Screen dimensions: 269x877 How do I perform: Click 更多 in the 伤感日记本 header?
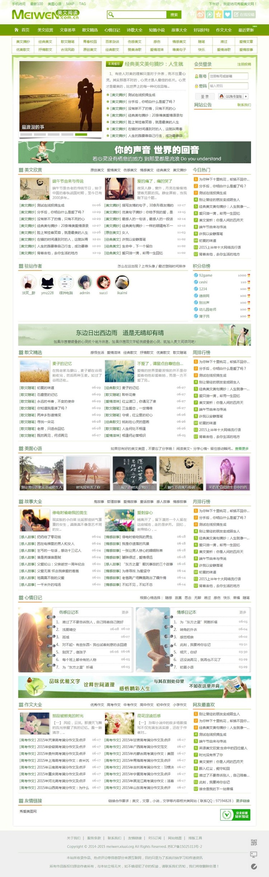click(x=125, y=612)
